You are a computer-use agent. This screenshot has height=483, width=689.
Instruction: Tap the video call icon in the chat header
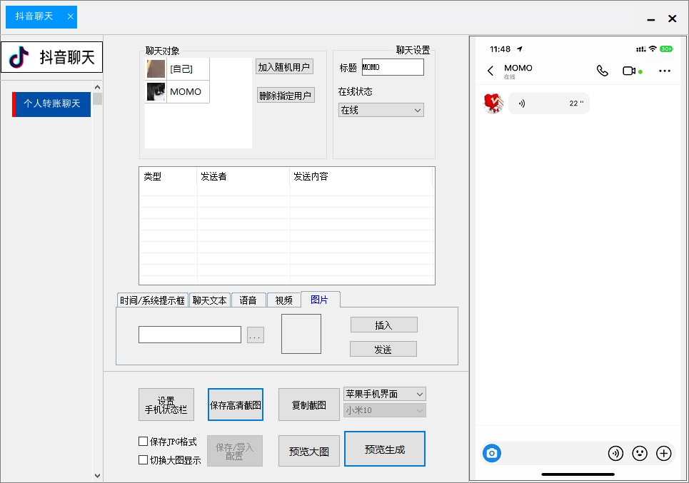coord(630,70)
